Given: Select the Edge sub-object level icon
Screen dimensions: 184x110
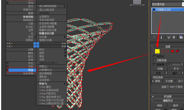Looking at the screenshot, I should pyautogui.click(x=163, y=51).
